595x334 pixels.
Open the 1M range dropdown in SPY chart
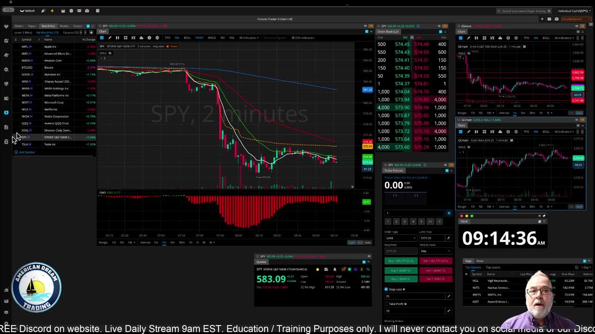pyautogui.click(x=132, y=242)
